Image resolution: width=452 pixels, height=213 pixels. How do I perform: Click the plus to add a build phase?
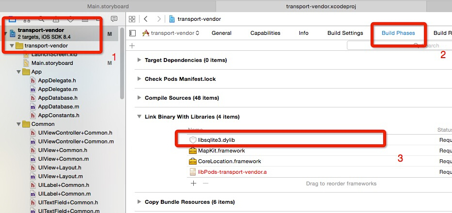coord(132,46)
